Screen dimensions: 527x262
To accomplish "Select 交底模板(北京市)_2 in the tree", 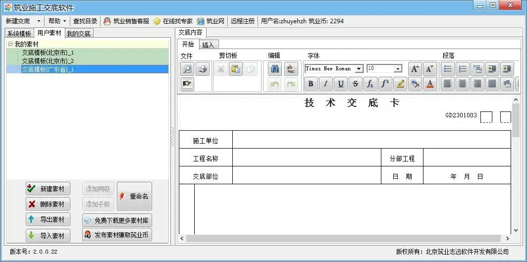I will (x=48, y=61).
